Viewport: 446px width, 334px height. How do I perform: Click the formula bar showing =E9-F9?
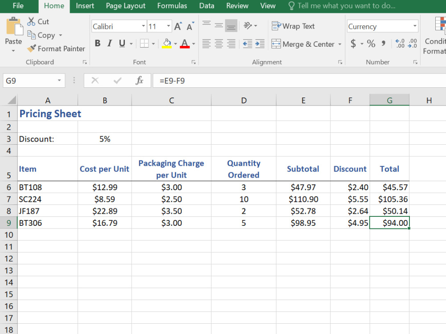[299, 81]
